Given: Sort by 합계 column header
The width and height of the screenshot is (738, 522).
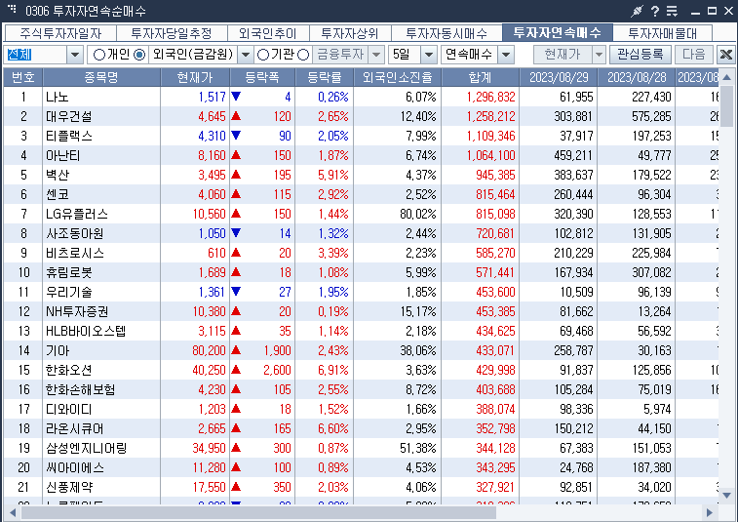Looking at the screenshot, I should 480,77.
